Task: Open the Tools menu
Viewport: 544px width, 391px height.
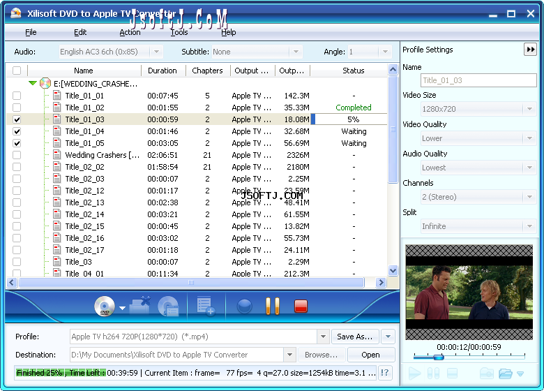Action: [179, 32]
